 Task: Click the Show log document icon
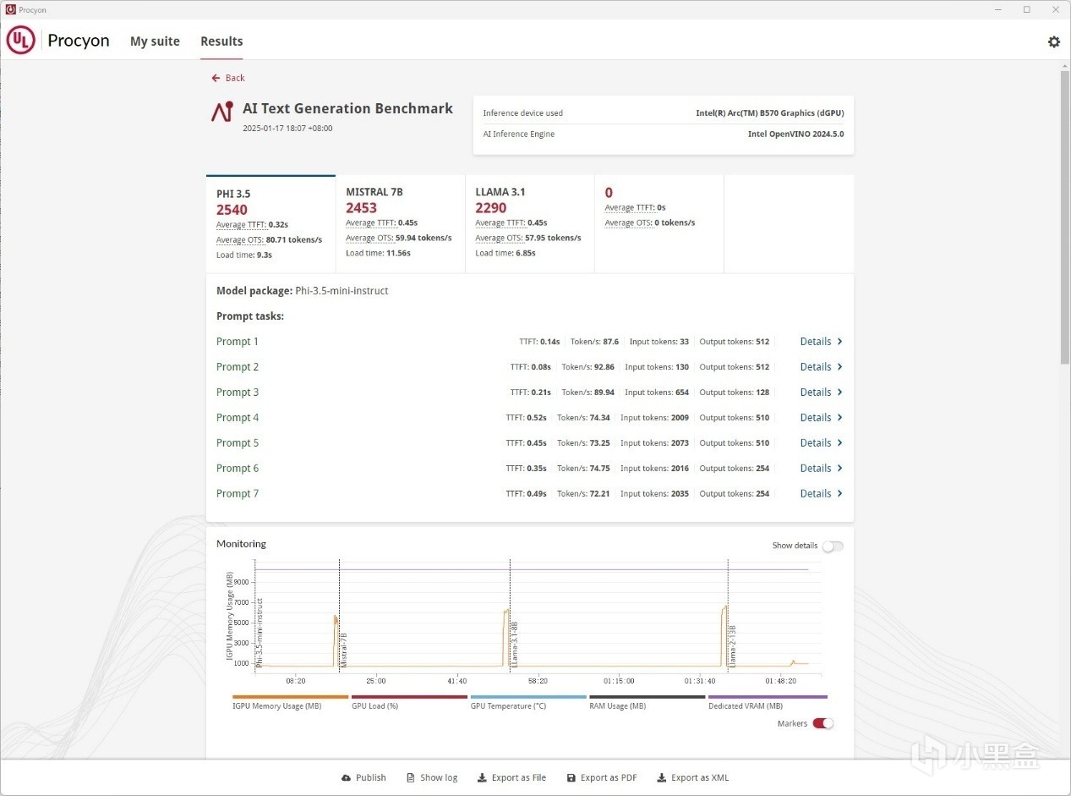click(411, 778)
